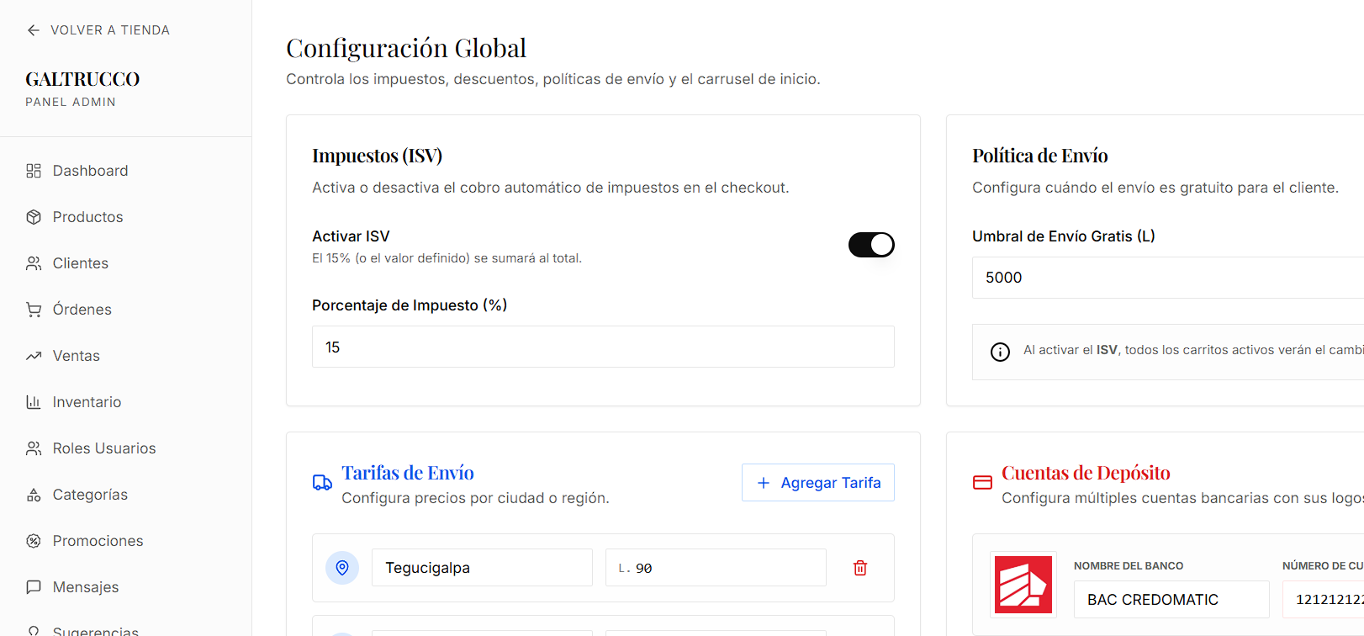Click the Tegucigalpa city name field

[481, 568]
